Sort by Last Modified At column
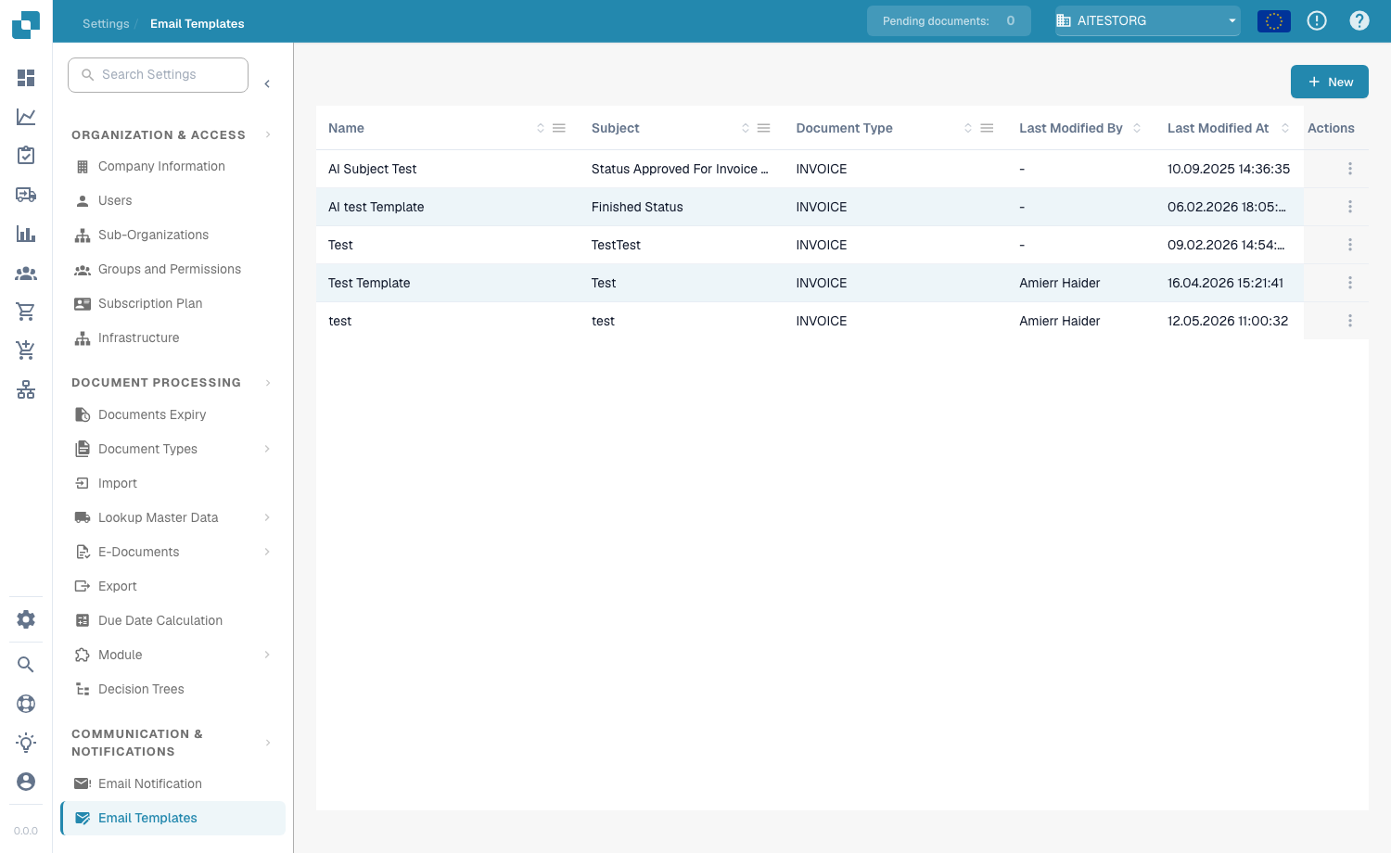 [1285, 128]
